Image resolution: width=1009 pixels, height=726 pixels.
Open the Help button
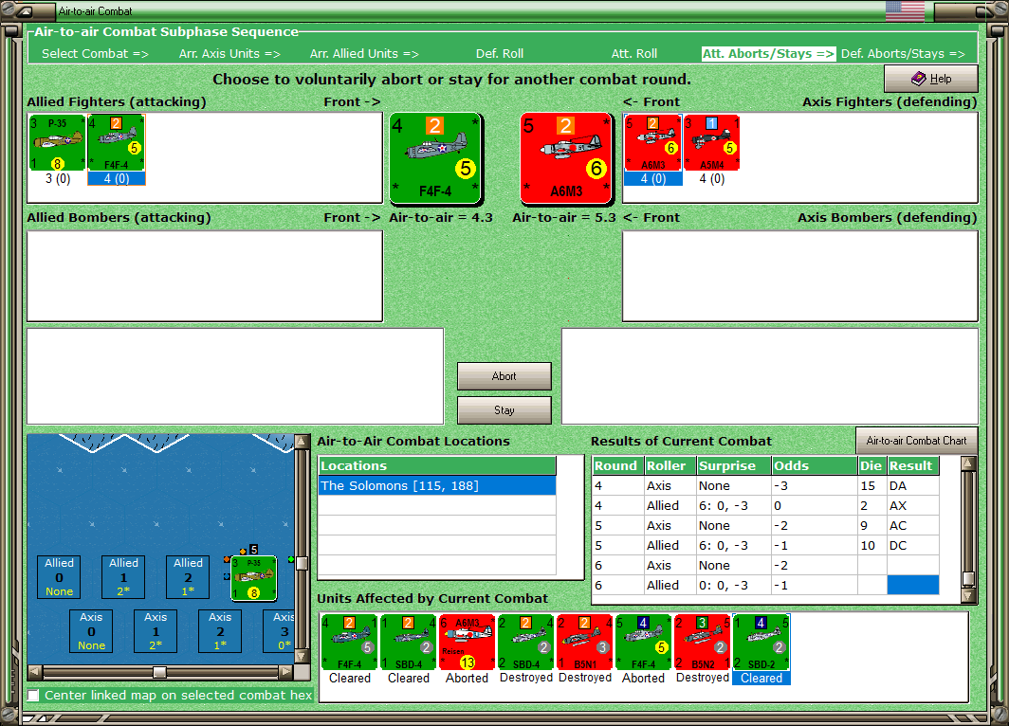[931, 79]
